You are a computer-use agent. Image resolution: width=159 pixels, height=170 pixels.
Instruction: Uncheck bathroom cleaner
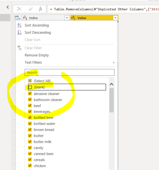point(30,100)
